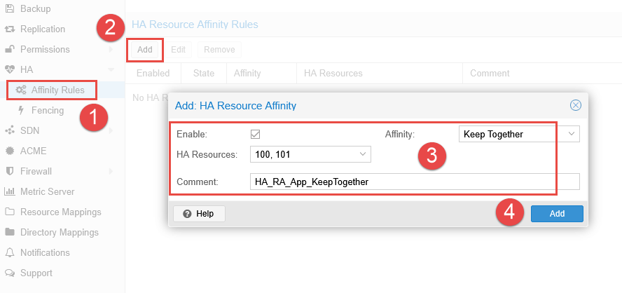Close the Add HA Resource Affinity dialog

click(576, 105)
